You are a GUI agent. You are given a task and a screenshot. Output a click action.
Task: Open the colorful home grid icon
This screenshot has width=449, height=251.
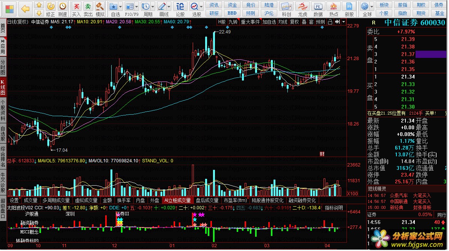tap(9, 9)
